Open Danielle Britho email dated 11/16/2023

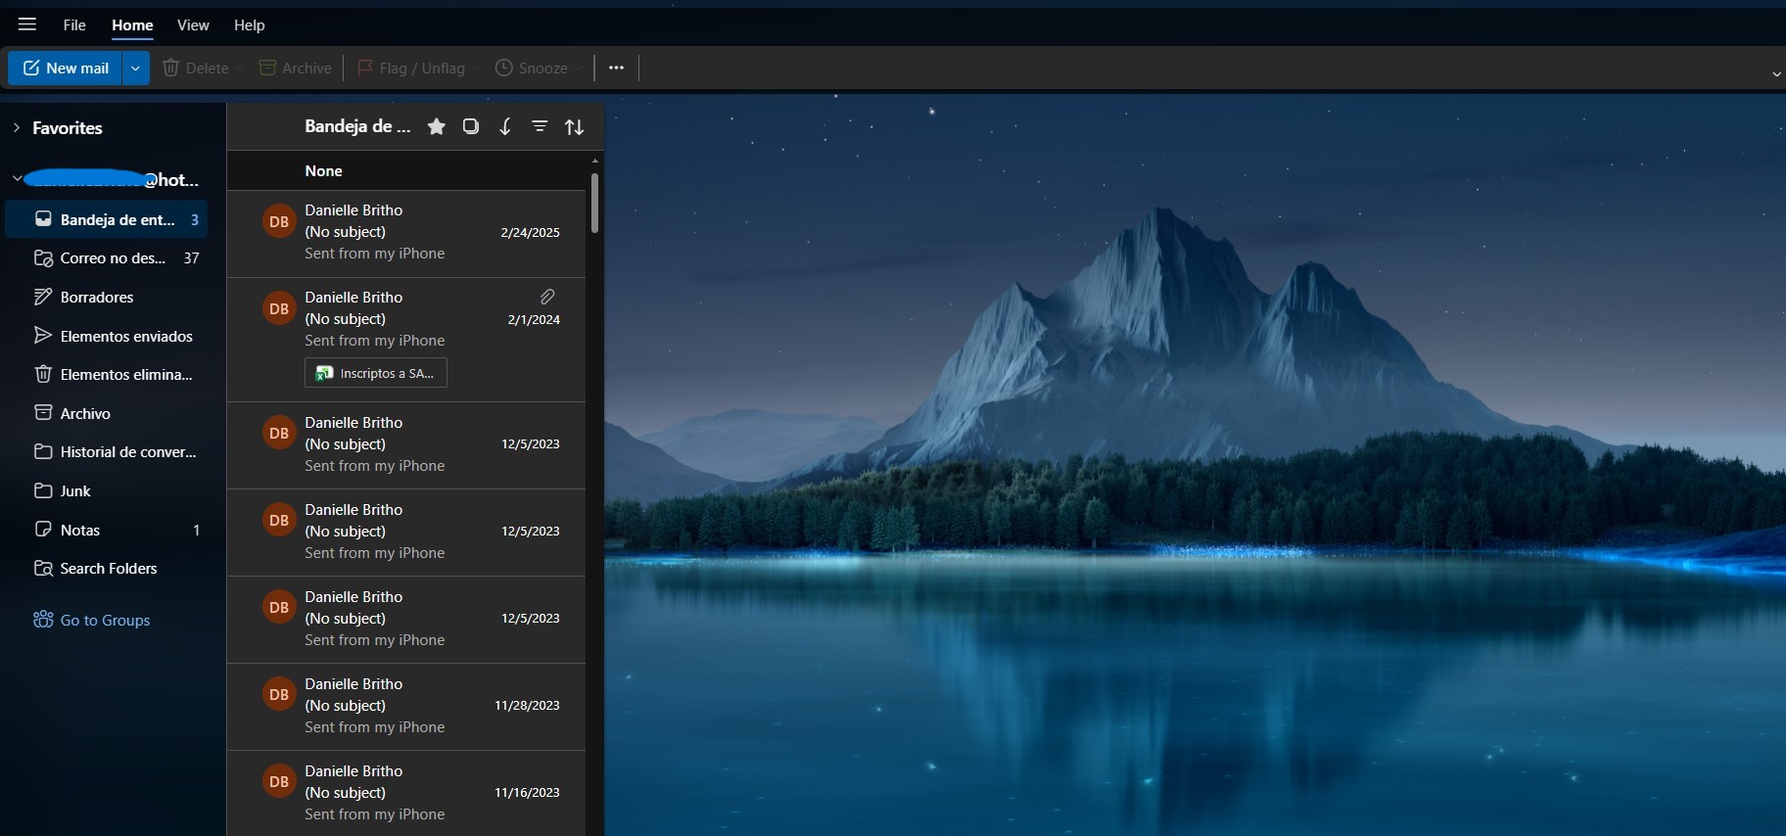tap(406, 793)
